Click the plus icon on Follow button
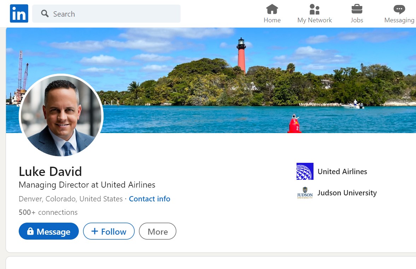 click(94, 231)
